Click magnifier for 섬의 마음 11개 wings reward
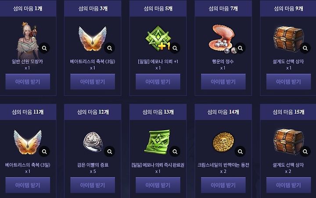 point(44,151)
